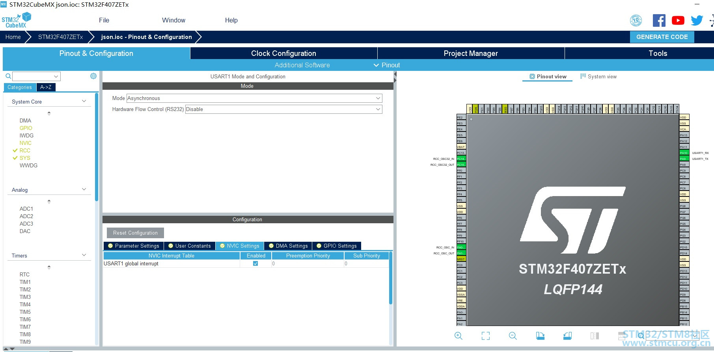Switch to the Project Manager tab
Image resolution: width=714 pixels, height=352 pixels.
[x=471, y=53]
